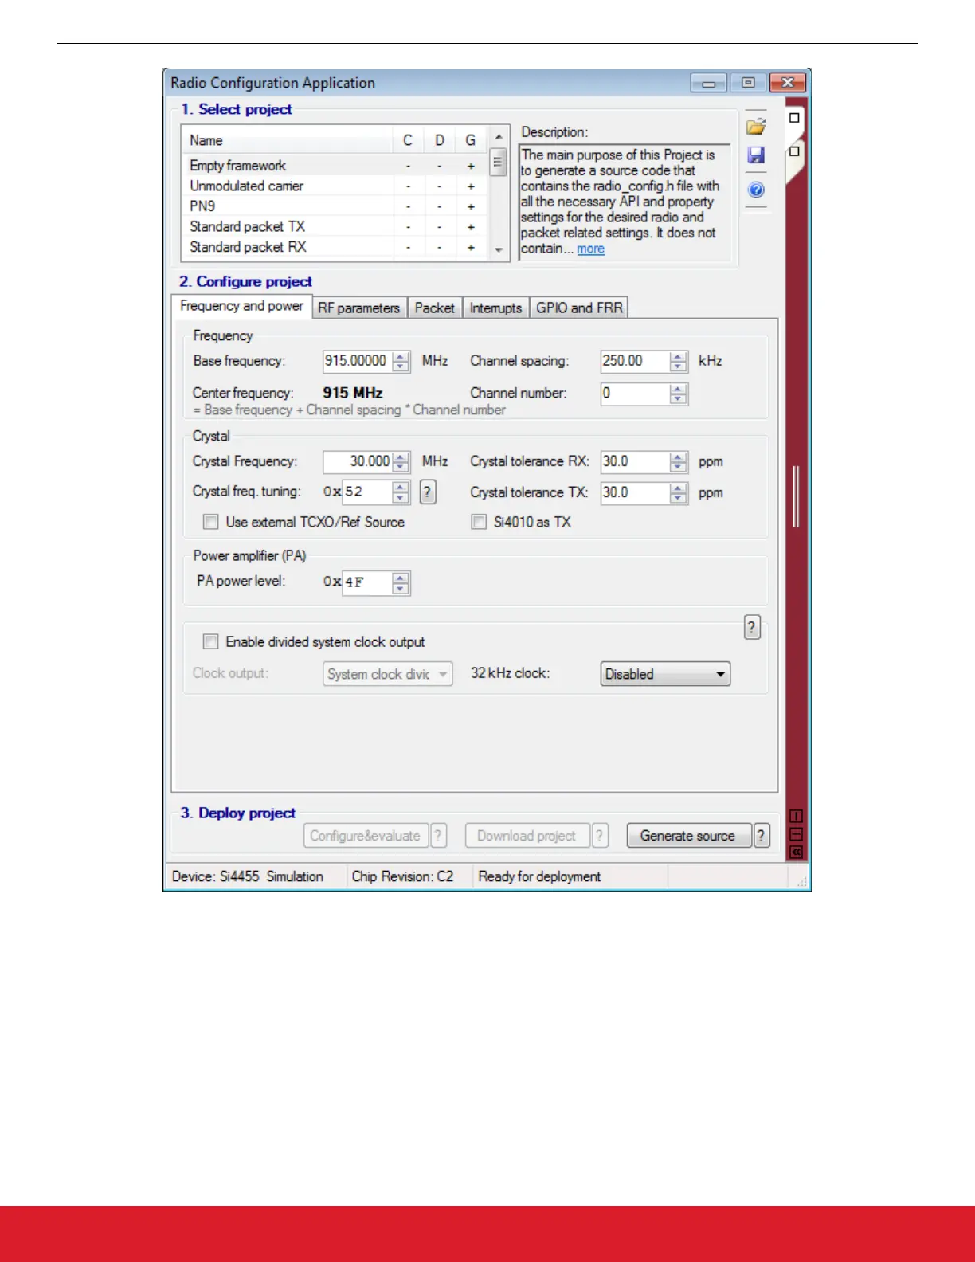Increase Channel spacing with up arrow

pos(678,356)
